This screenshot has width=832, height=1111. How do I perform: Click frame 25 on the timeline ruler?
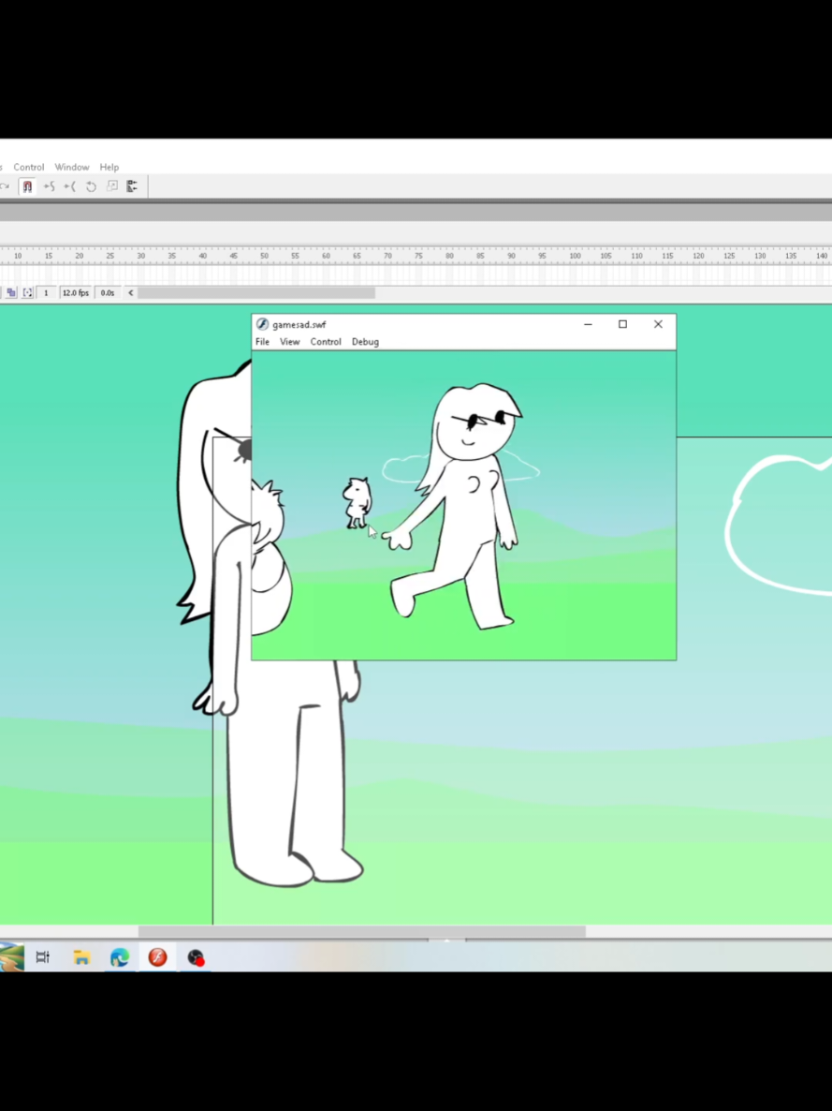[x=109, y=256]
